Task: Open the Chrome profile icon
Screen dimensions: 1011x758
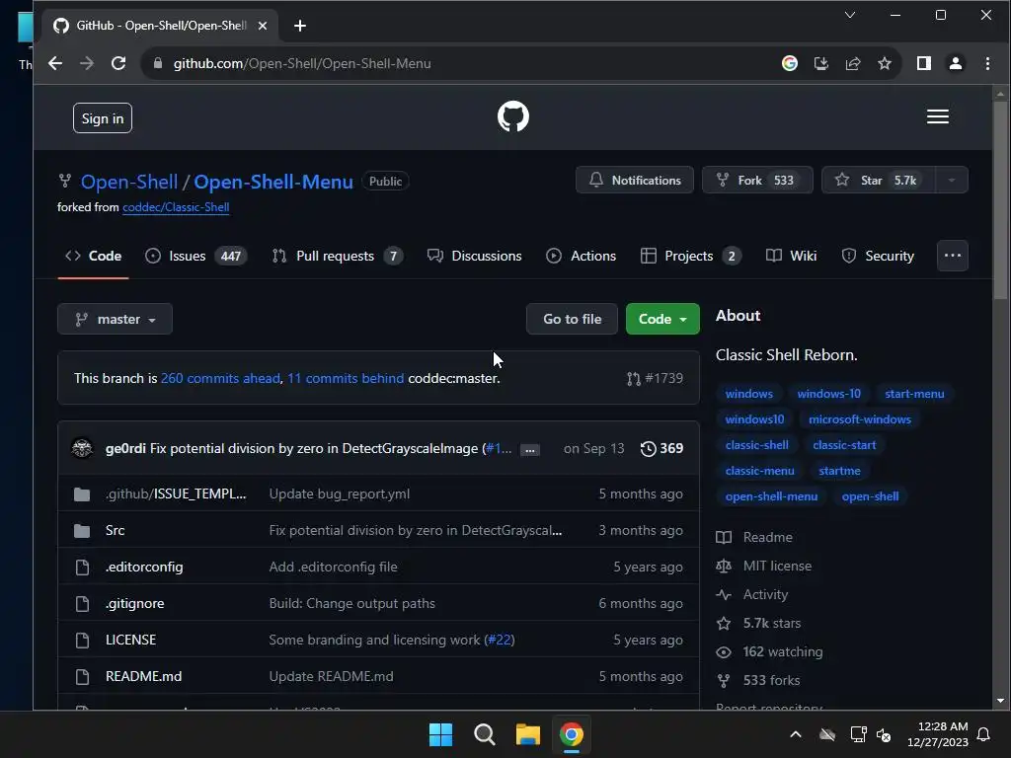Action: (x=956, y=63)
